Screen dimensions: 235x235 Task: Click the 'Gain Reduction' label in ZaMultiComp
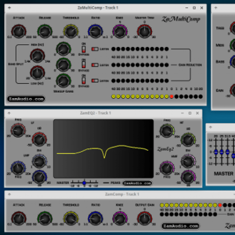tap(190, 65)
